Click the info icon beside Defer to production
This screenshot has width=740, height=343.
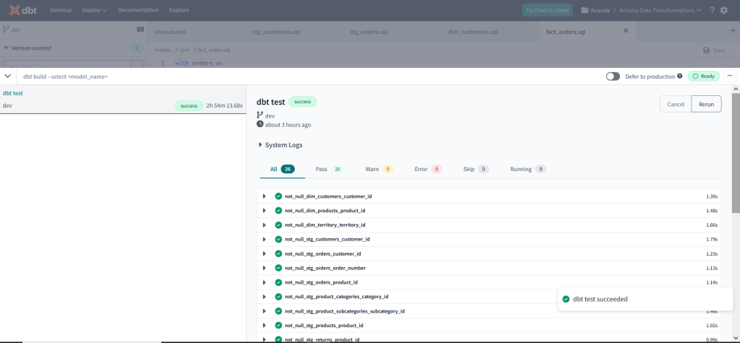[679, 76]
